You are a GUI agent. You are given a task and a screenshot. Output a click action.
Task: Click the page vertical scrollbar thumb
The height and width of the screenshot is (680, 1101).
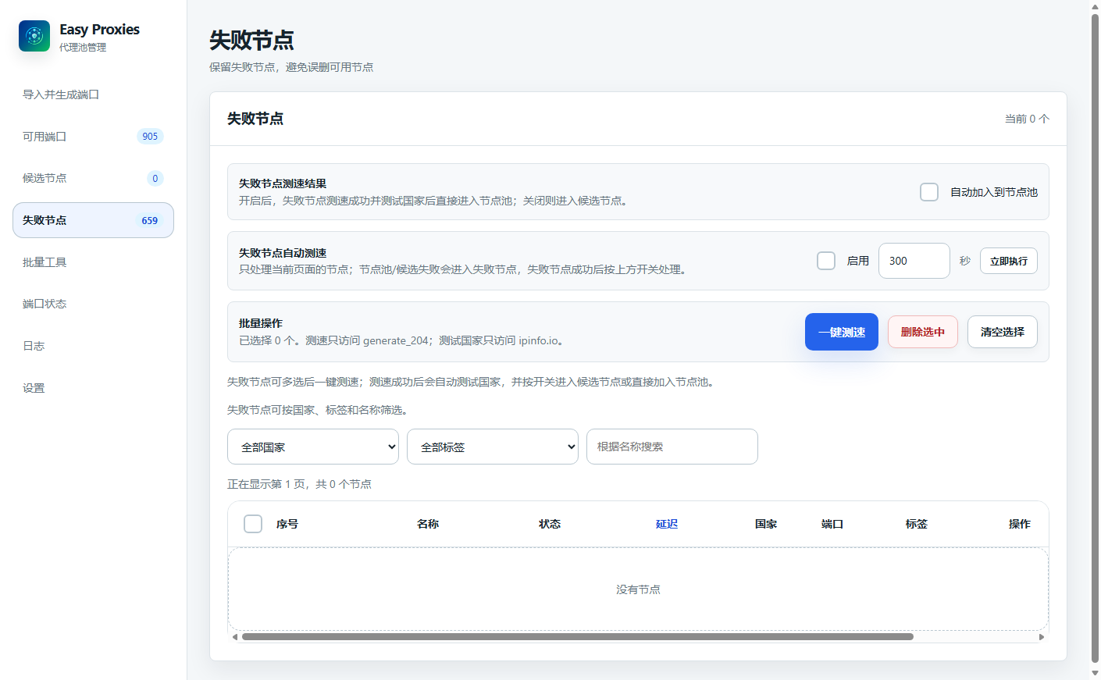tap(1095, 337)
